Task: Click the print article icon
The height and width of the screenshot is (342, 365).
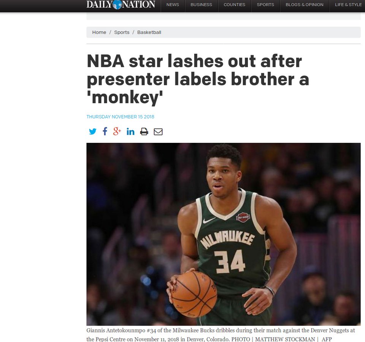Action: pos(144,132)
